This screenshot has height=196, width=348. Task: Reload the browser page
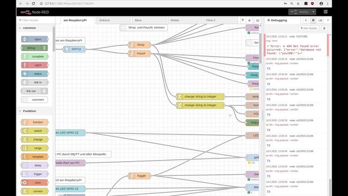tap(33, 4)
